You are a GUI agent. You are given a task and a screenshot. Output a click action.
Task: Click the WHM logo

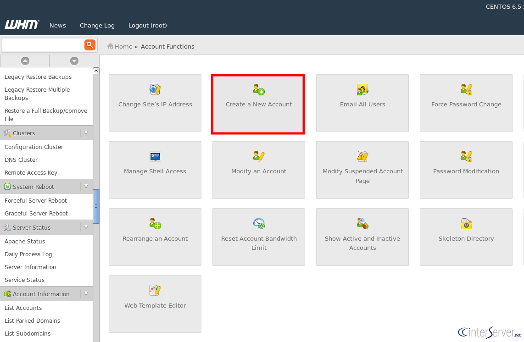point(22,25)
